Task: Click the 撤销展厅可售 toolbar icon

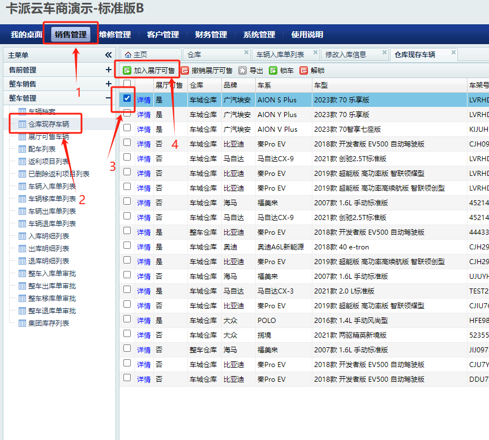Action: 185,71
